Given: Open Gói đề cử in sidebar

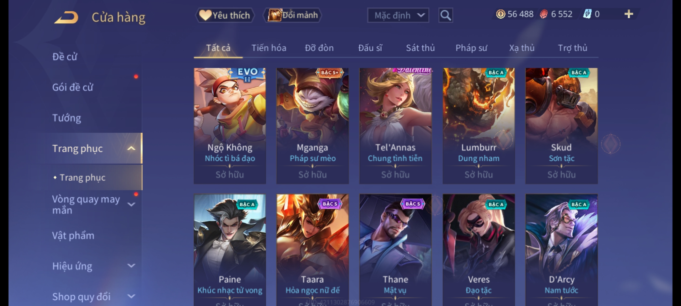Looking at the screenshot, I should click(x=73, y=87).
